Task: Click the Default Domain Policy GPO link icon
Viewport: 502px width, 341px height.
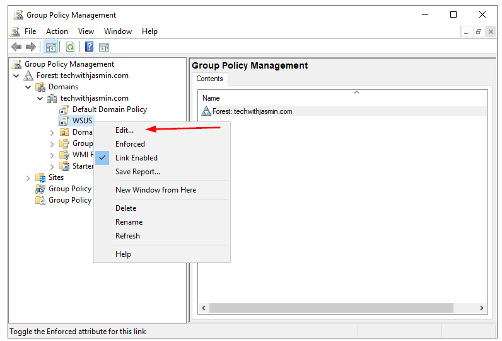Action: [64, 109]
